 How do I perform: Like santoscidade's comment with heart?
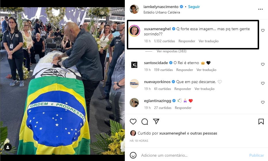[x=263, y=64]
